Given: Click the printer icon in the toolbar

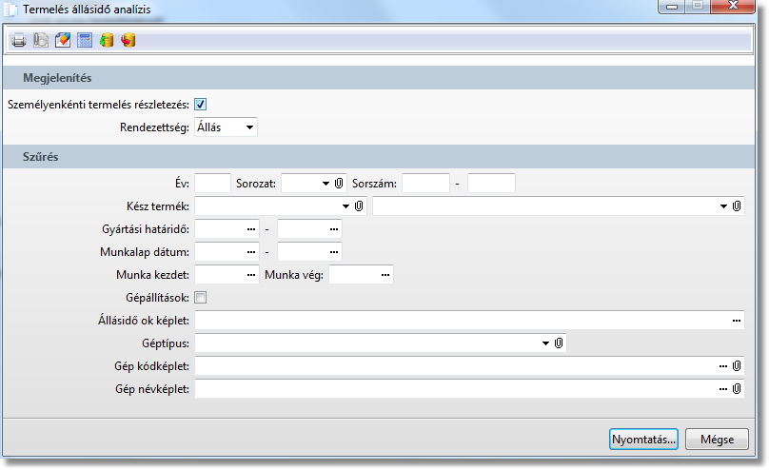Looking at the screenshot, I should coord(19,40).
